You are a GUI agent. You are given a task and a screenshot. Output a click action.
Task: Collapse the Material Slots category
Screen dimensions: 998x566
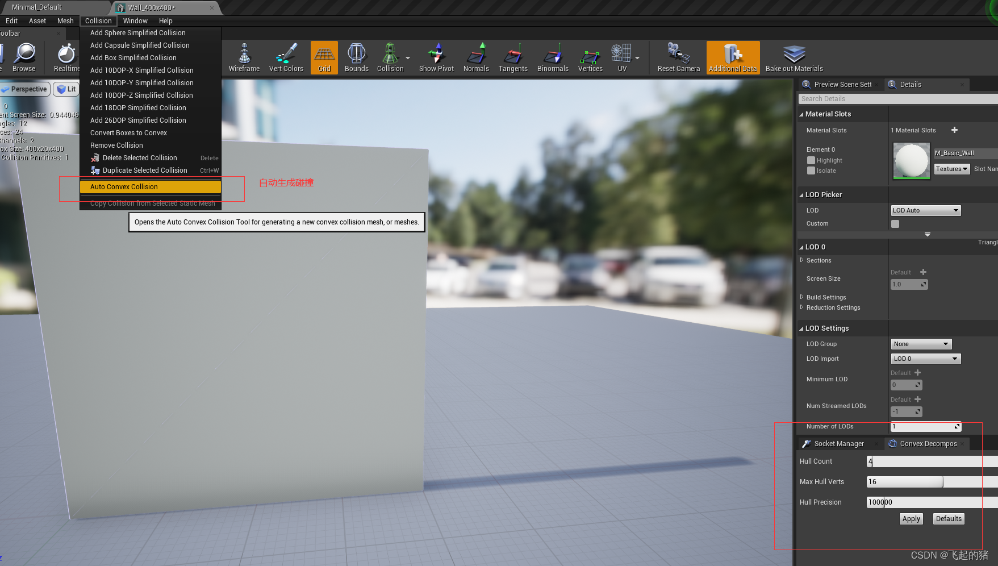(x=801, y=114)
